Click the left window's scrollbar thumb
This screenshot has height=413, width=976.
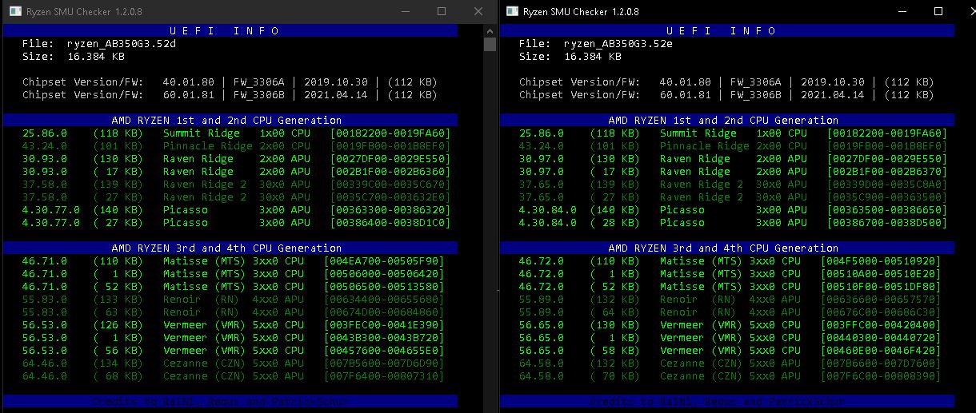490,44
